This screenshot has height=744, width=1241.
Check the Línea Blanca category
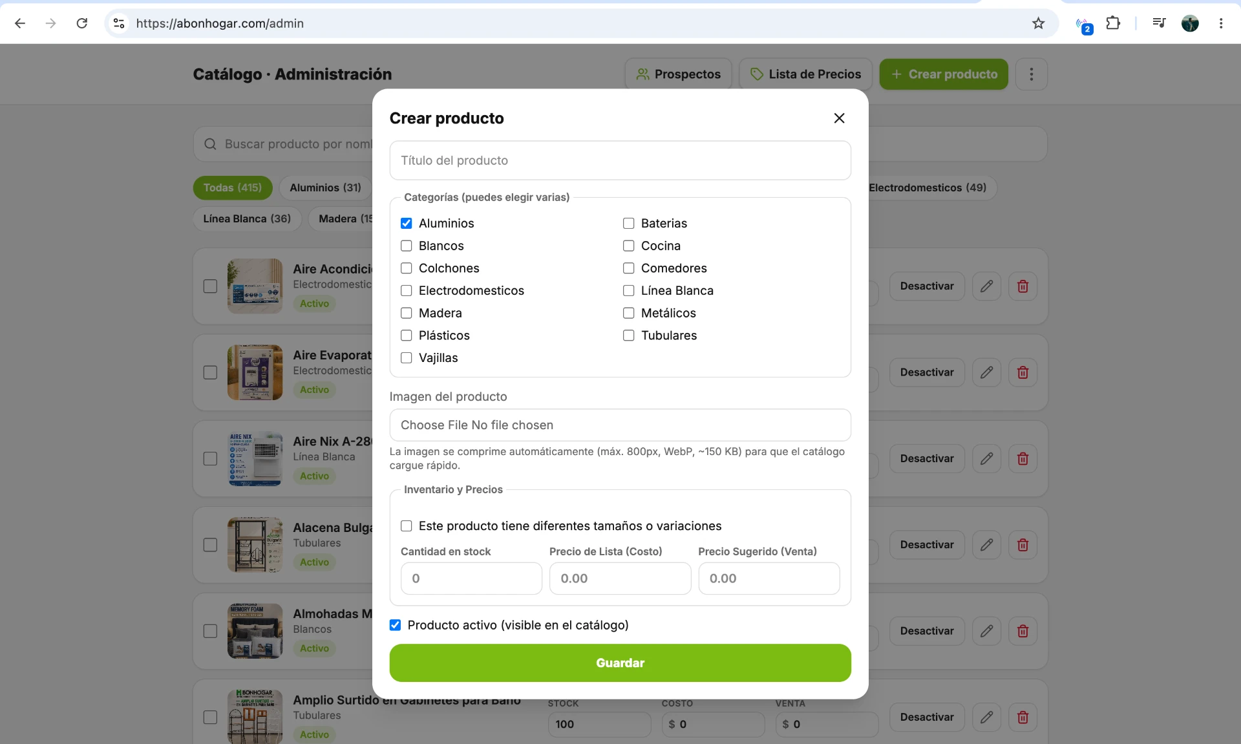coord(628,290)
